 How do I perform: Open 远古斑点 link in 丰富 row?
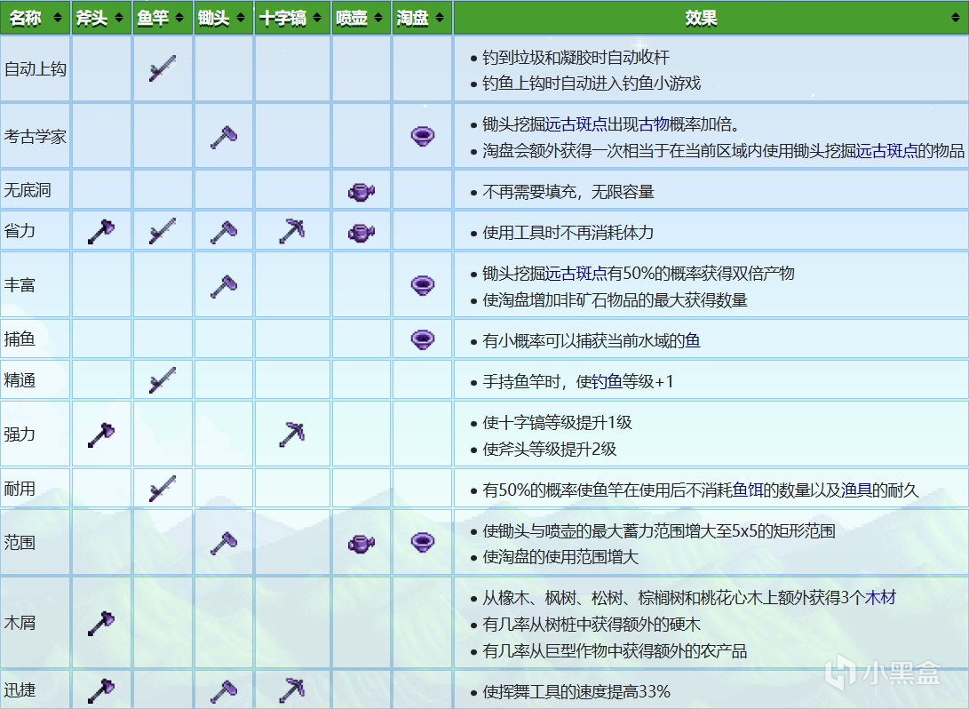click(x=576, y=274)
